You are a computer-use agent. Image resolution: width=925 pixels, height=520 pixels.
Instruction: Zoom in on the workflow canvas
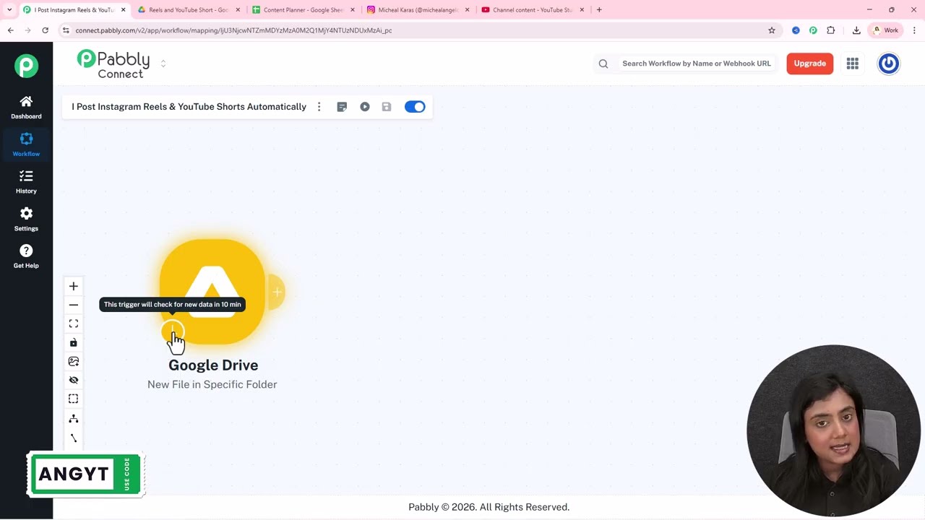pos(73,287)
